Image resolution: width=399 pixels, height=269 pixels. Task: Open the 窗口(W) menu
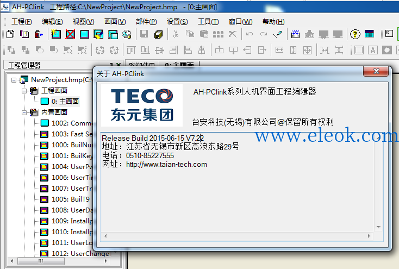[x=240, y=22]
